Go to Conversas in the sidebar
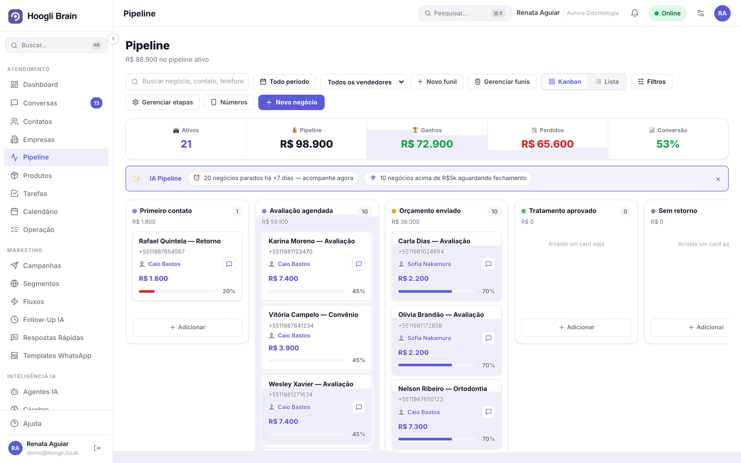This screenshot has width=741, height=463. point(56,103)
